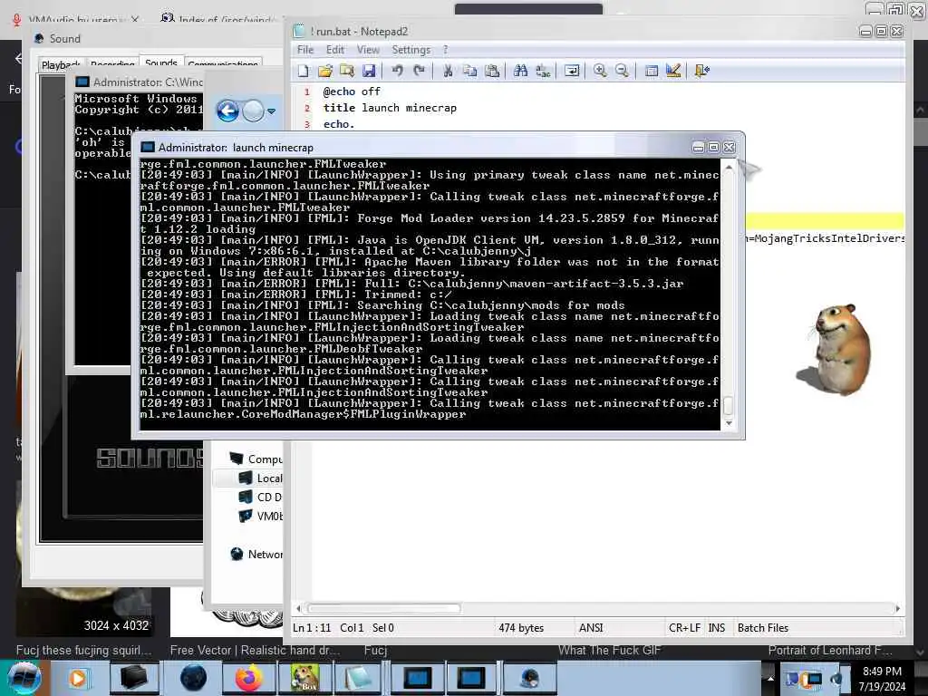Open the View menu in Notepad2
This screenshot has width=928, height=696.
pos(368,50)
